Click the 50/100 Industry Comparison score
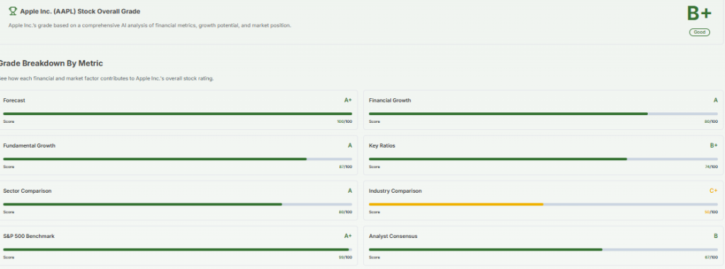The height and width of the screenshot is (269, 725). (711, 212)
